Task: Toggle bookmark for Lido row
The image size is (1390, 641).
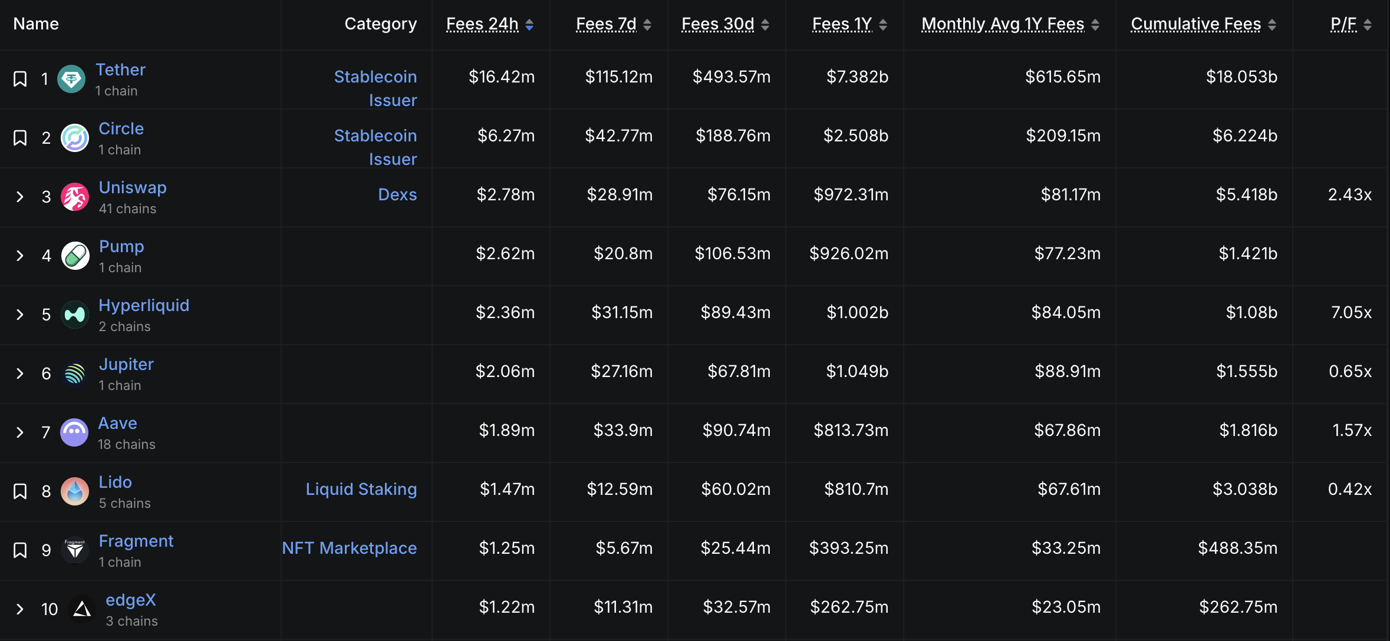Action: point(20,491)
